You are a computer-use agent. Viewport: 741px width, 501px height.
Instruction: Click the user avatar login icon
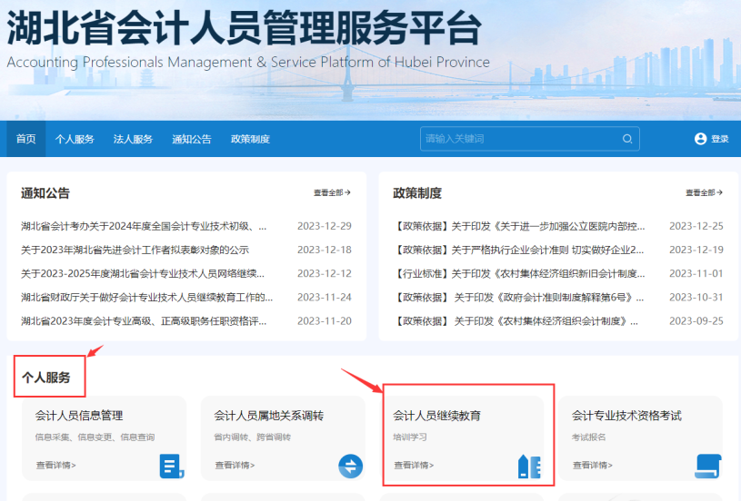pos(700,139)
